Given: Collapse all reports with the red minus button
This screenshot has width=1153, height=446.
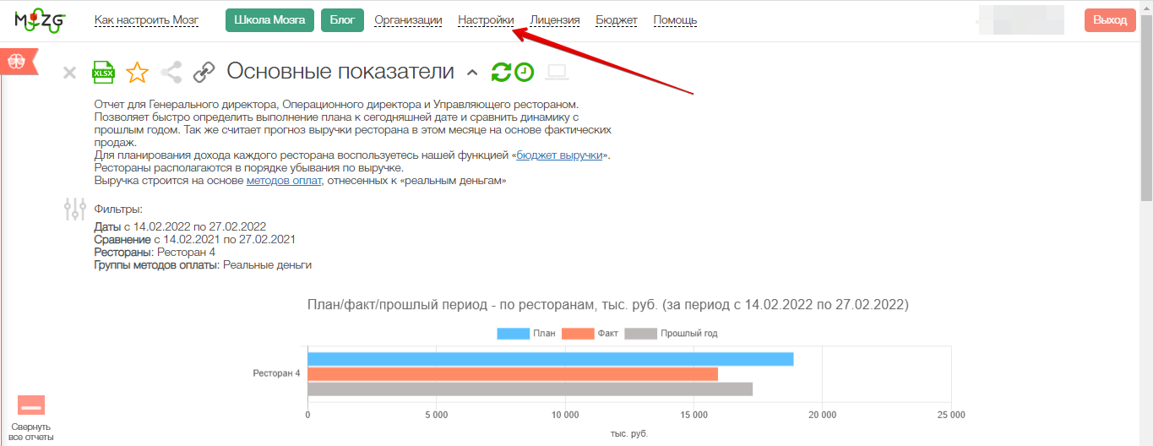Looking at the screenshot, I should 31,405.
